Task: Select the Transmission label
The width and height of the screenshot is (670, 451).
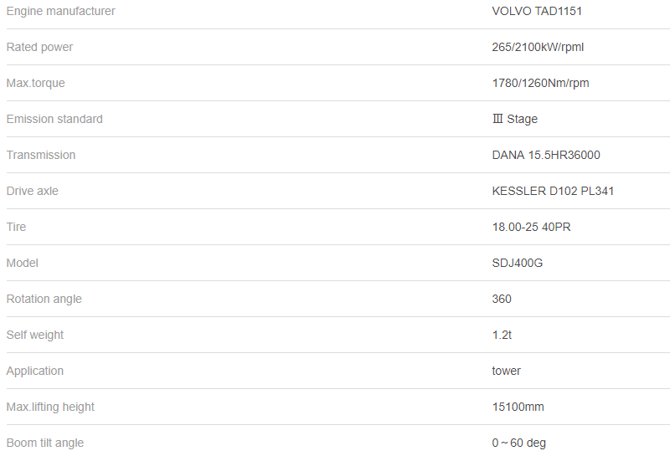Action: click(41, 155)
